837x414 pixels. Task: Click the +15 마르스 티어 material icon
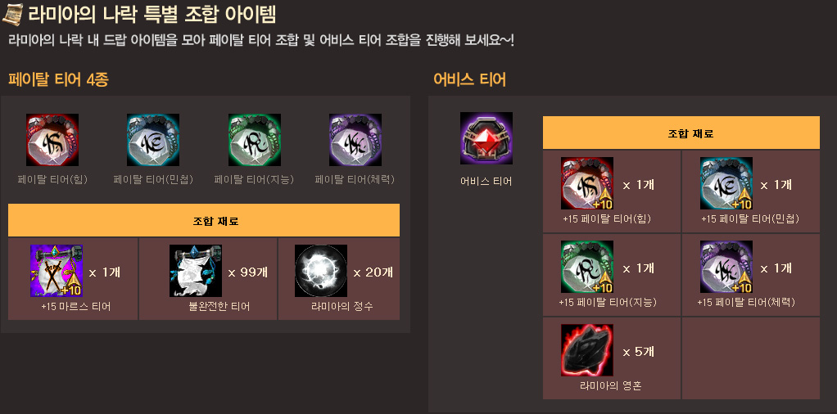pos(57,271)
